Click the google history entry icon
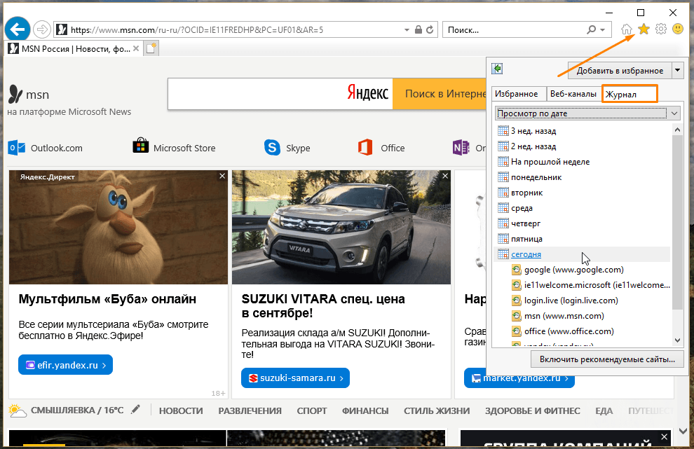Image resolution: width=694 pixels, height=449 pixels. [516, 270]
